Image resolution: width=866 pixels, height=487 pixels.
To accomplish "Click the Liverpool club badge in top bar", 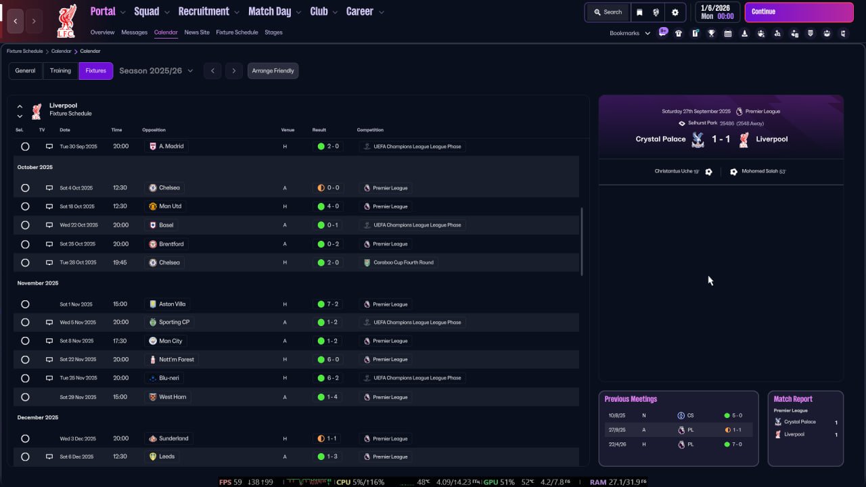I will coord(66,20).
